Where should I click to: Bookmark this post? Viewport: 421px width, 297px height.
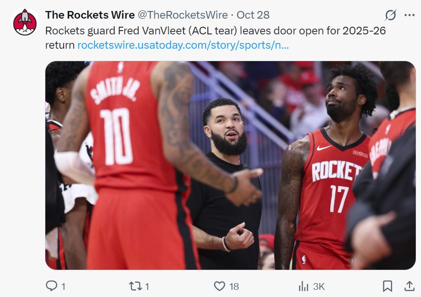point(388,286)
